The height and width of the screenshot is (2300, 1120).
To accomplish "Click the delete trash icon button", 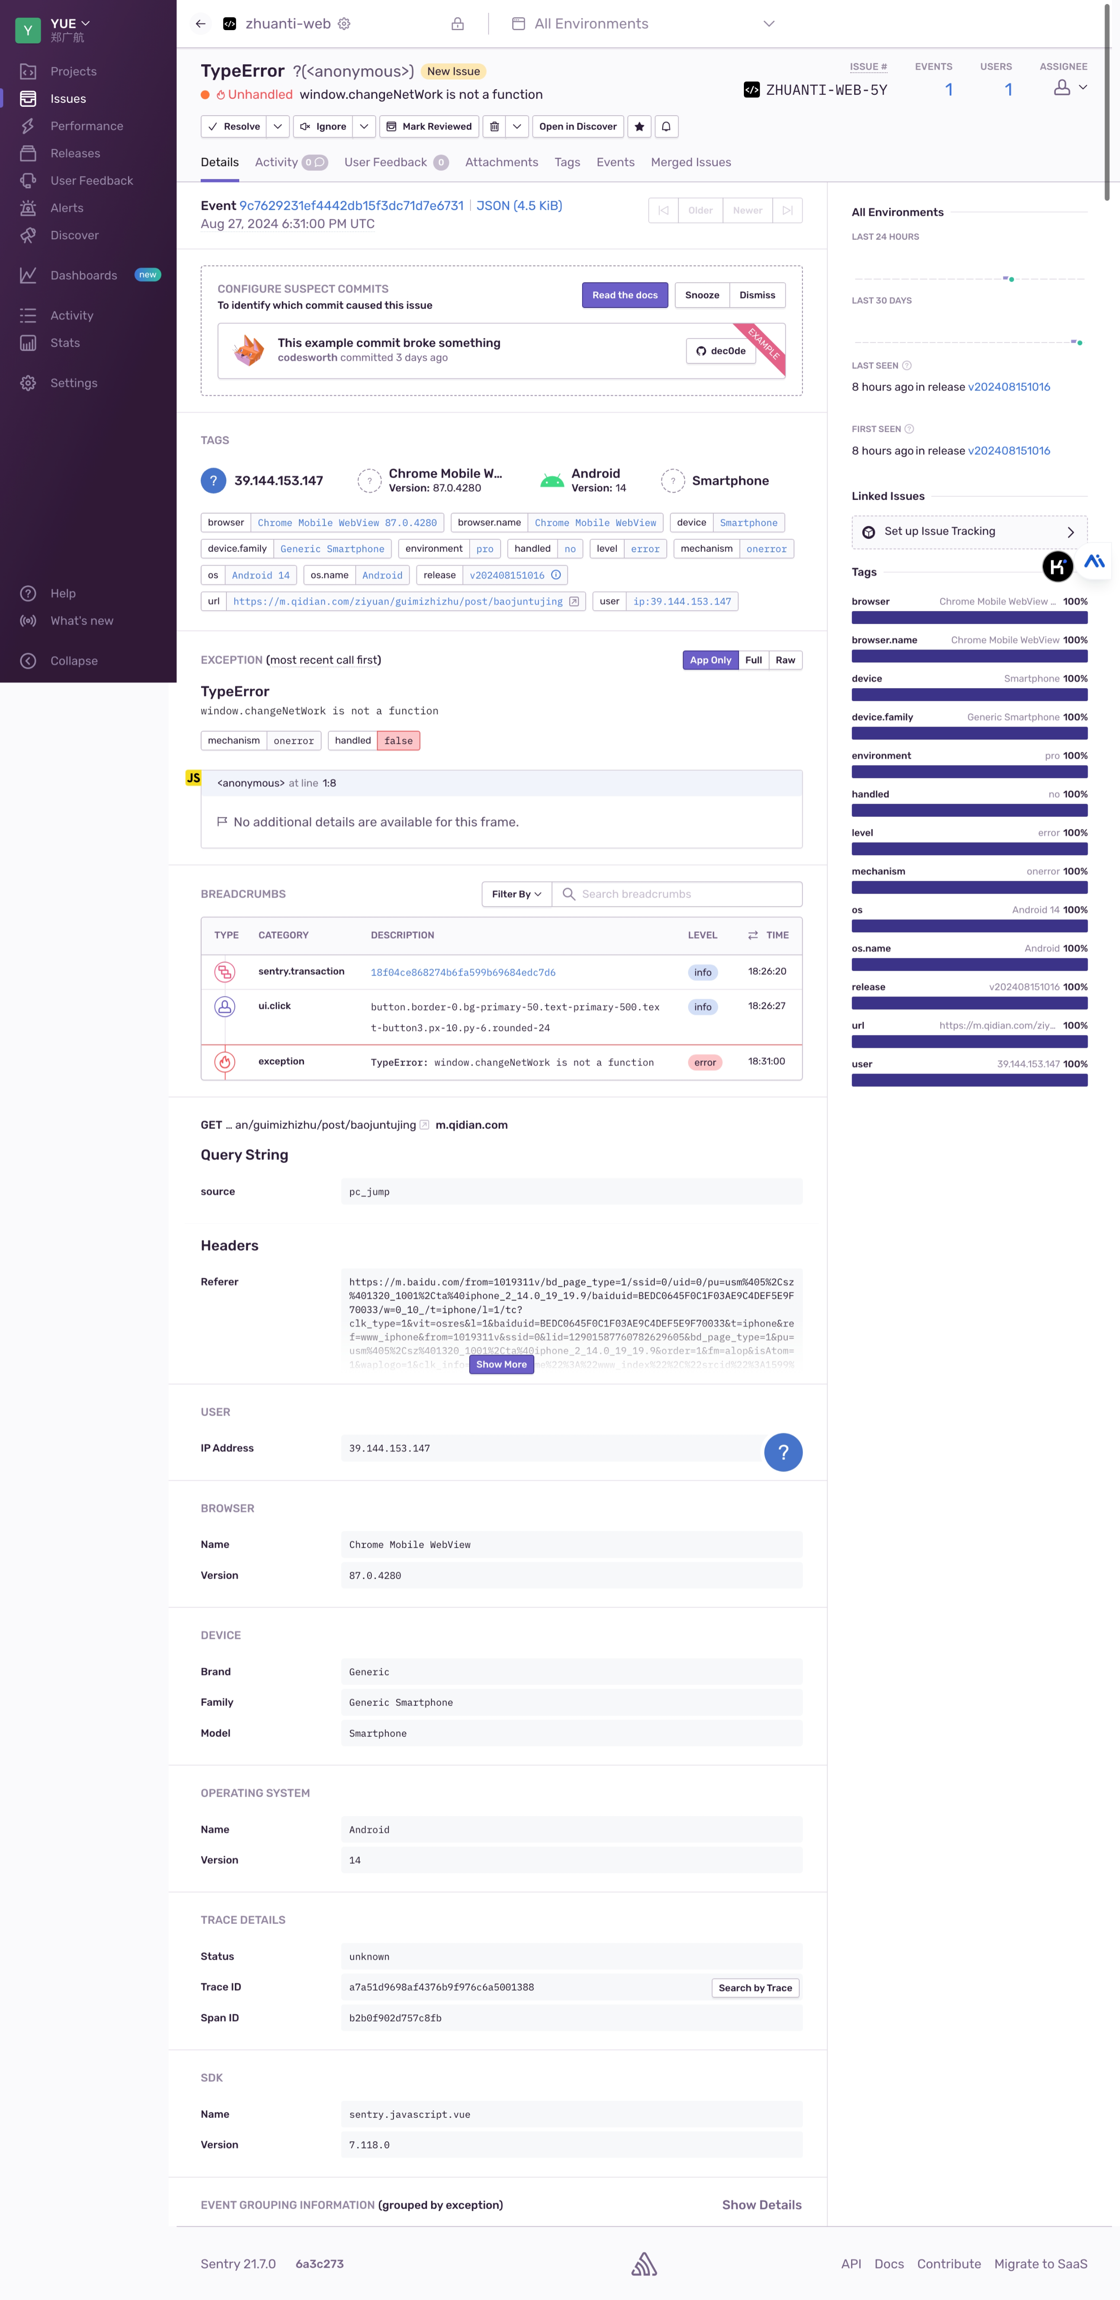I will (x=494, y=127).
